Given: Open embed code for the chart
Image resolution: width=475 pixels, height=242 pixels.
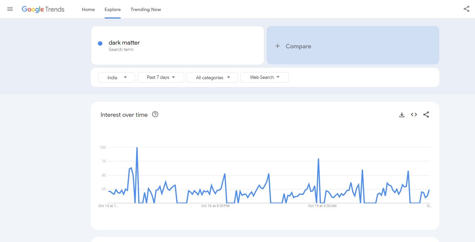Looking at the screenshot, I should coord(414,115).
